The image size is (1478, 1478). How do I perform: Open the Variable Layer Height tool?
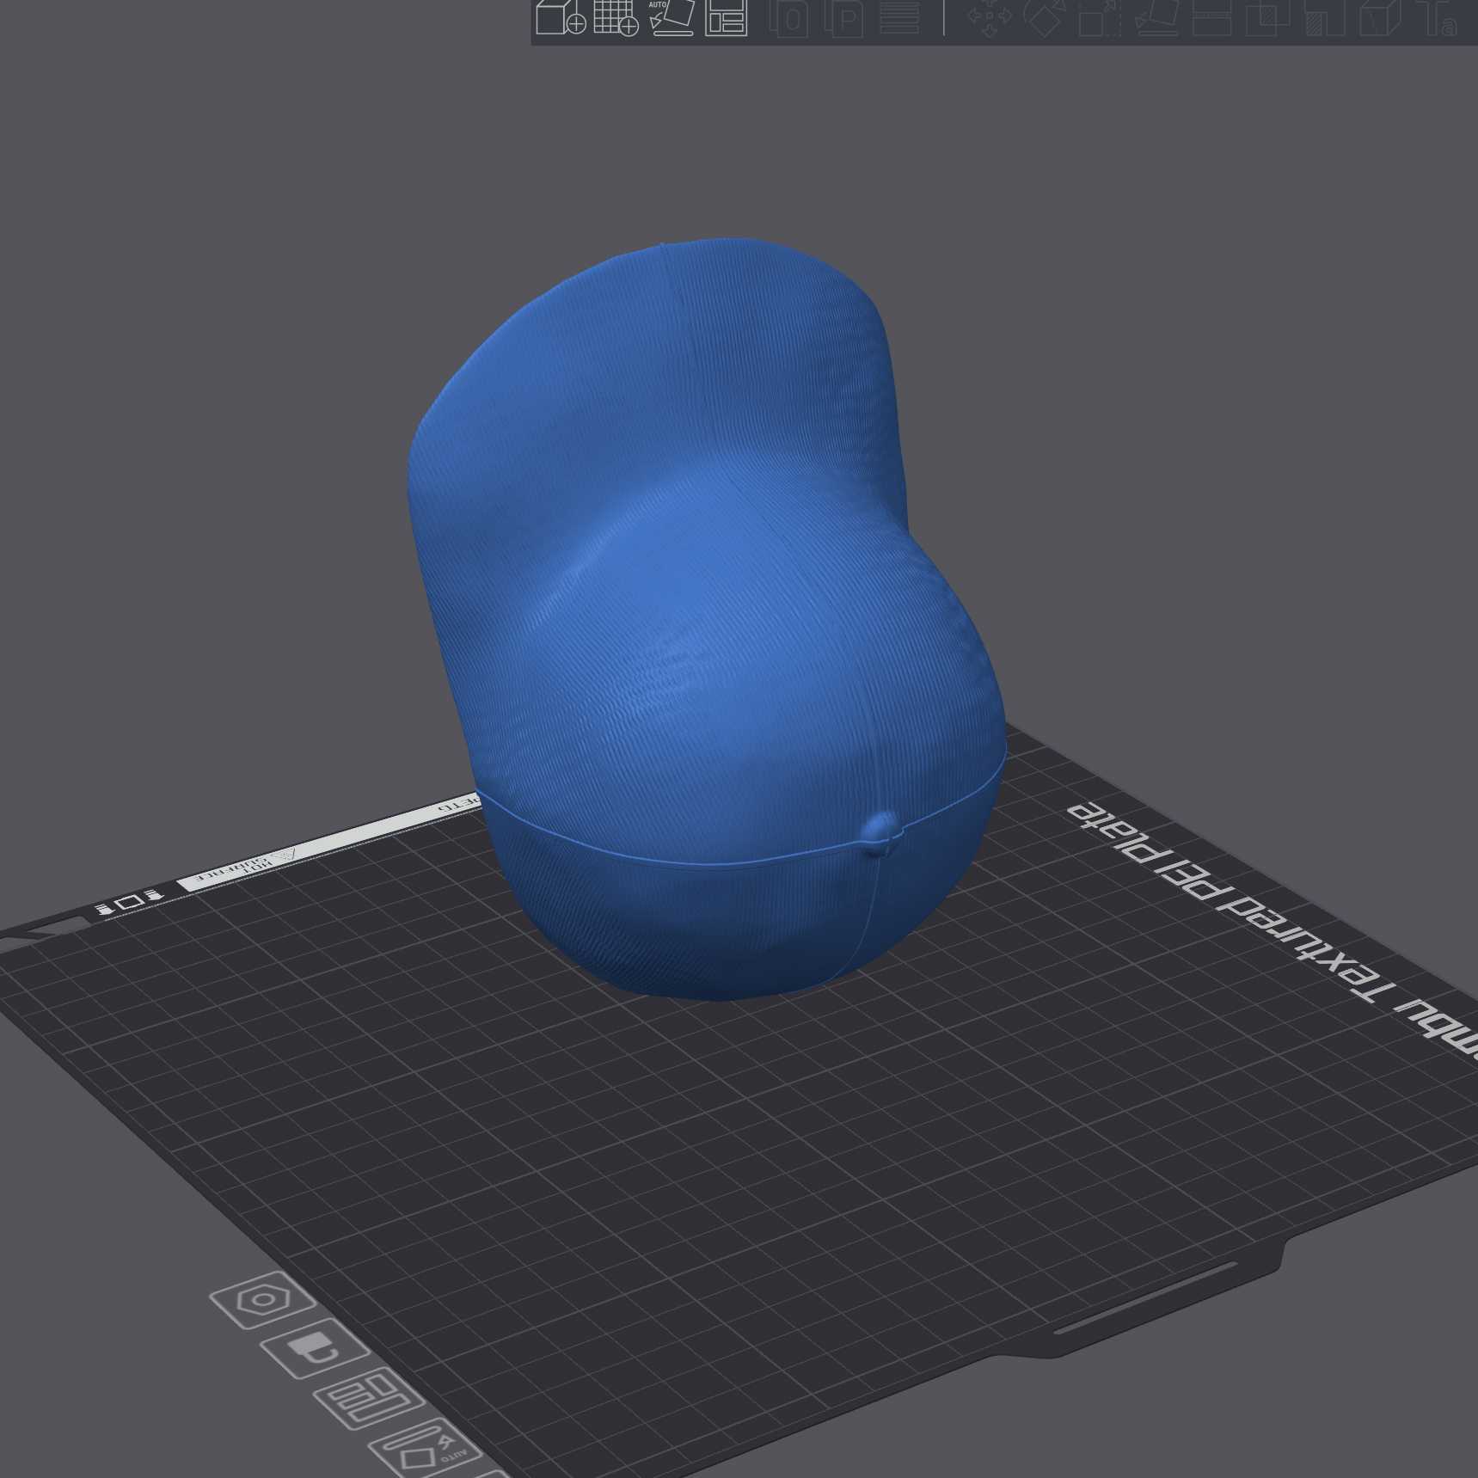(899, 17)
